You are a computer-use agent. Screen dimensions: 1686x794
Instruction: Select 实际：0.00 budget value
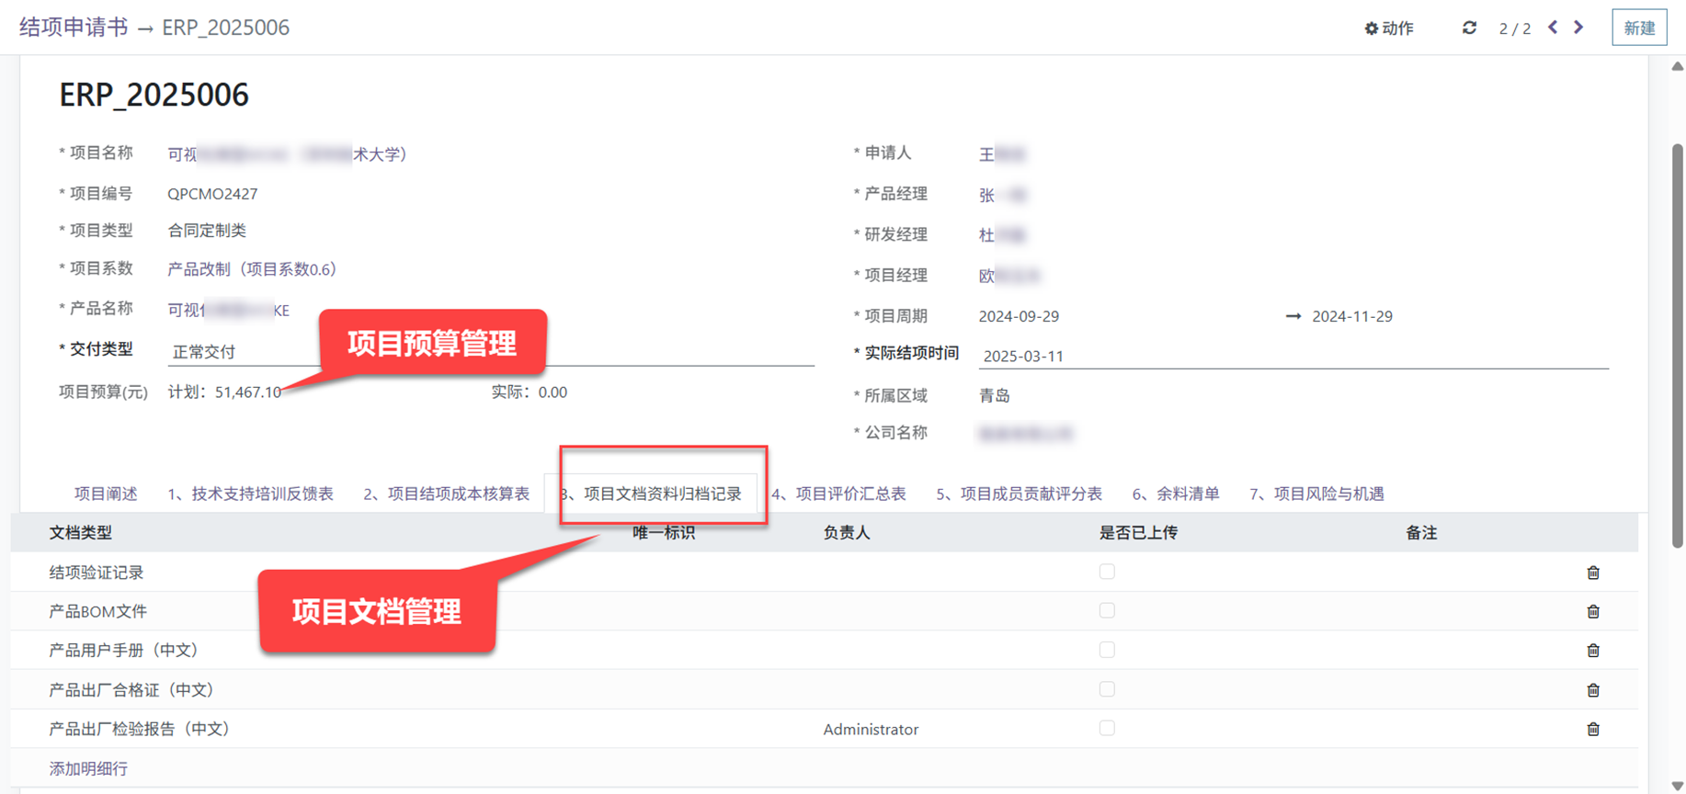click(x=529, y=392)
